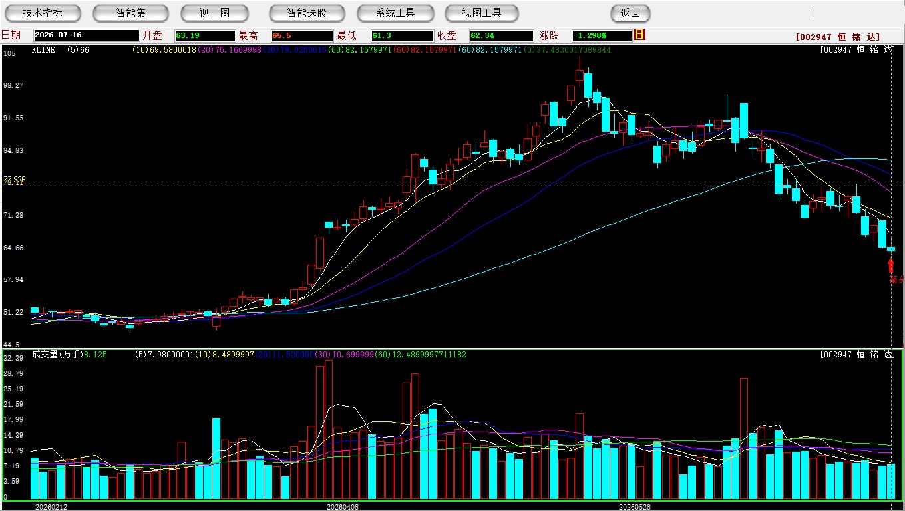Click the 51.22 price axis label
The width and height of the screenshot is (905, 511).
tap(13, 312)
